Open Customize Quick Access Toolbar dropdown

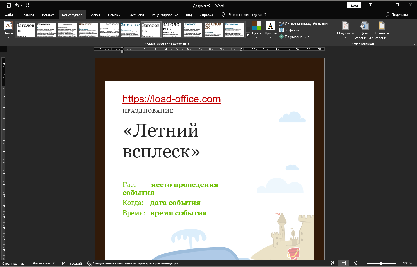pos(36,6)
